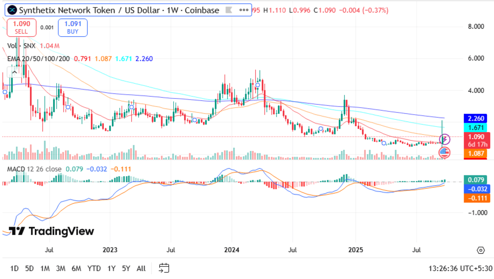Click the MACD 12 26 close label
Screen dimensions: 494x279
(34, 169)
